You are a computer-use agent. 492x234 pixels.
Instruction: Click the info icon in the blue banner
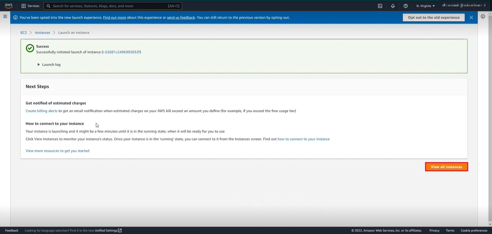pyautogui.click(x=15, y=17)
